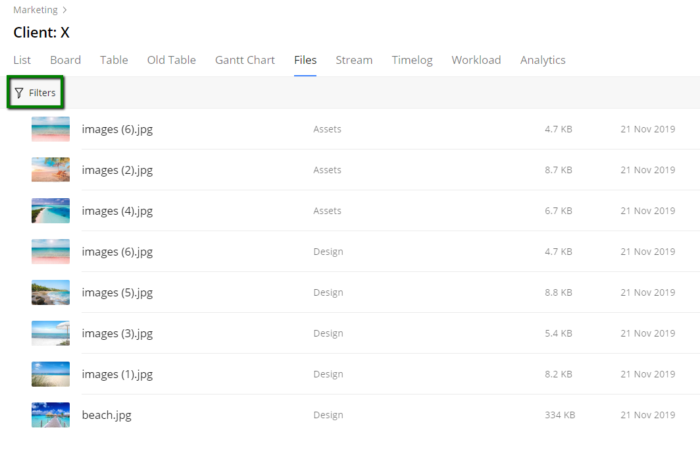Switch to the Board tab

[65, 60]
